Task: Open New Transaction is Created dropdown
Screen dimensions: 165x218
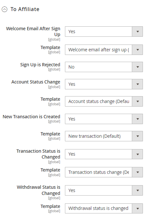Action: point(104,119)
